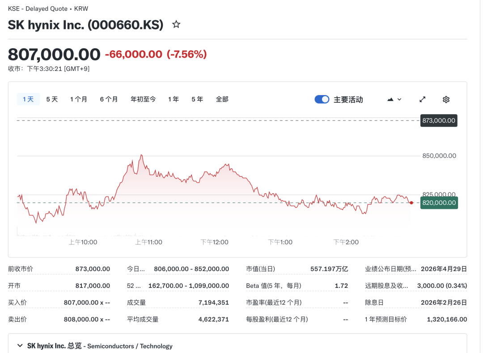Click the star icon to follow SK hynix
Screen dimensions: 483x353
pyautogui.click(x=176, y=25)
